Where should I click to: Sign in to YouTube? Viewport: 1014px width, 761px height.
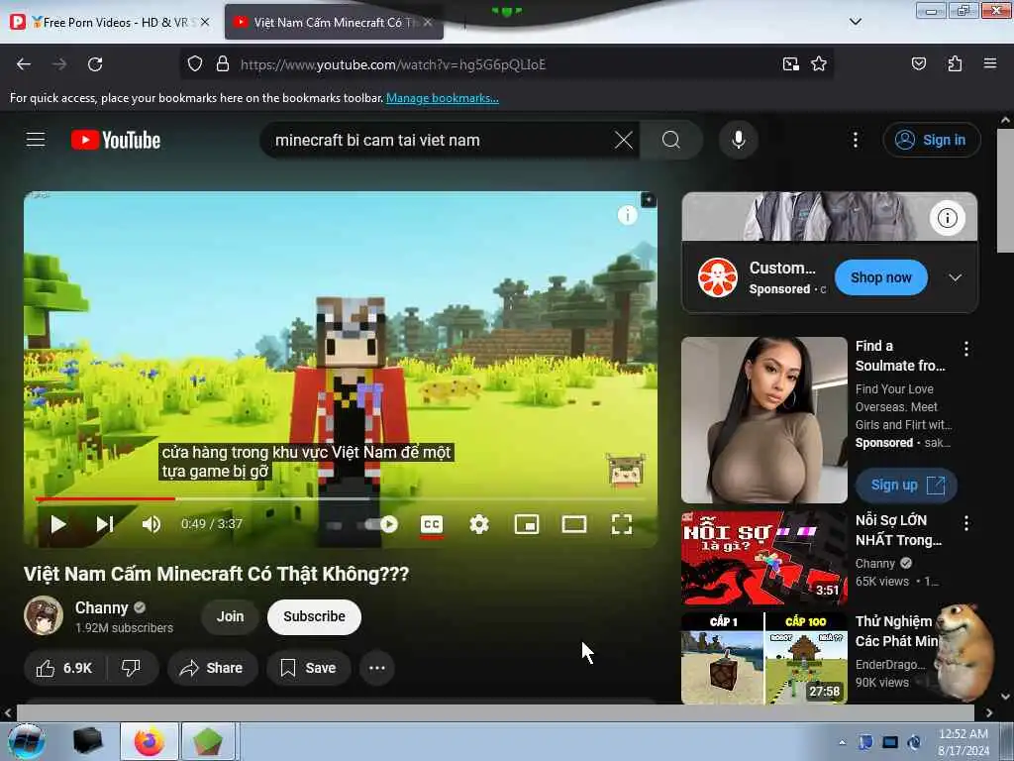click(932, 140)
